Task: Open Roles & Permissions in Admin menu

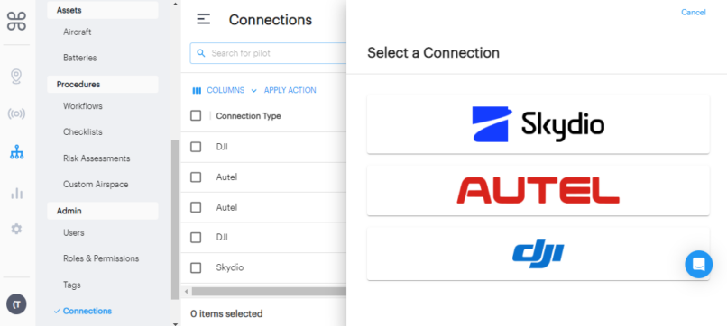Action: pos(101,258)
